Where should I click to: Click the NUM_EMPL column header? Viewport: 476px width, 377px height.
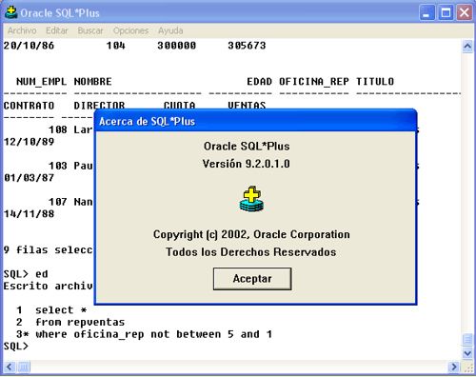pyautogui.click(x=42, y=82)
